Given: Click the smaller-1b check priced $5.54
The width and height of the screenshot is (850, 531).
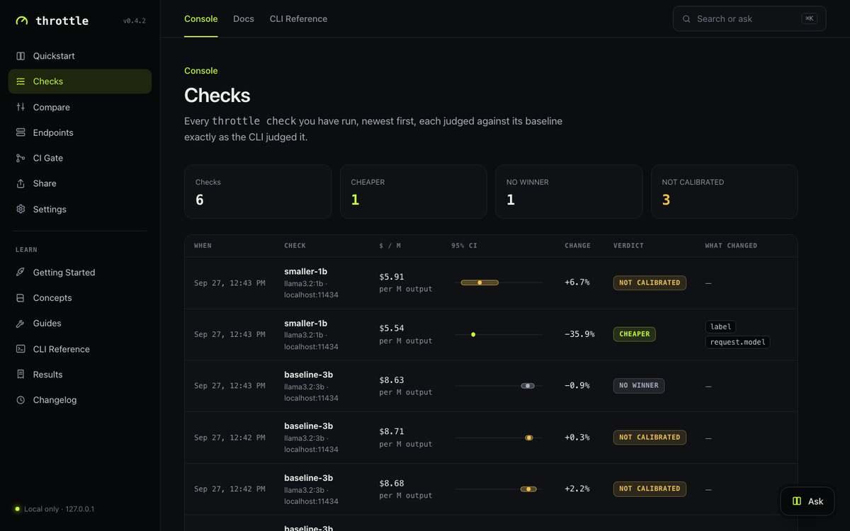Looking at the screenshot, I should 305,323.
